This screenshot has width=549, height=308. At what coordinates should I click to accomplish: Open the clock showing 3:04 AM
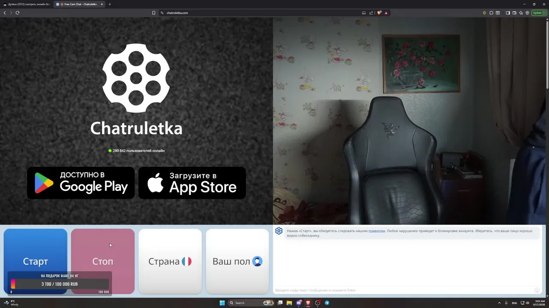pyautogui.click(x=539, y=303)
